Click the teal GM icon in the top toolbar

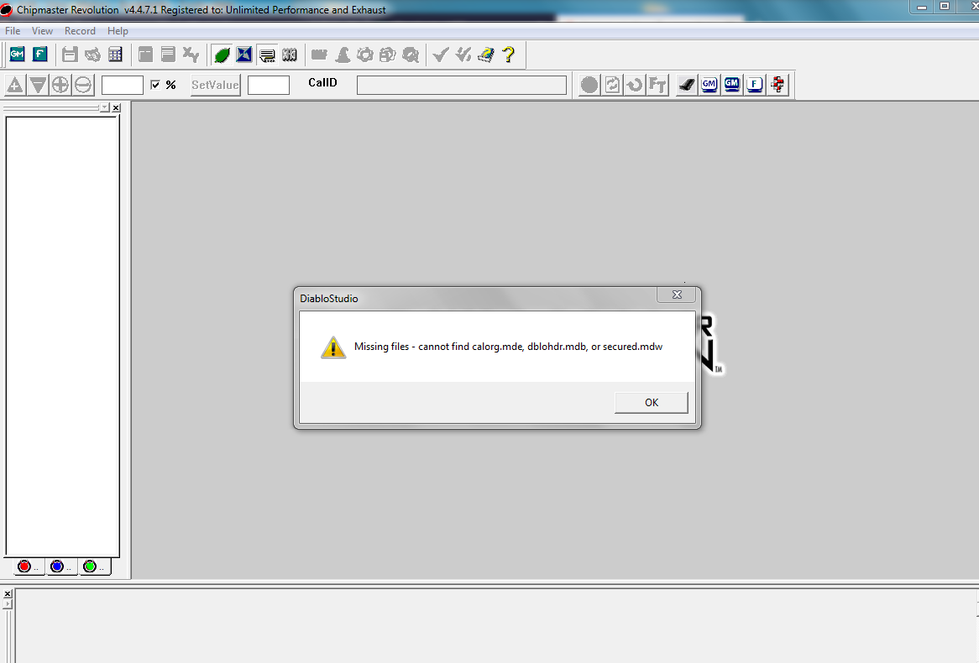tap(17, 55)
